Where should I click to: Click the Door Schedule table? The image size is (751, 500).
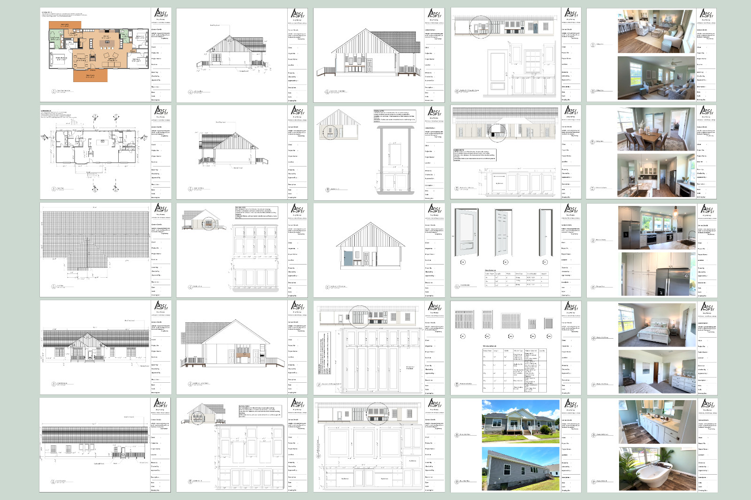pyautogui.click(x=516, y=277)
